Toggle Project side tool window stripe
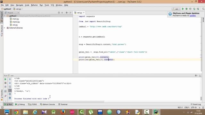This screenshot has height=115, width=205. pyautogui.click(x=2, y=17)
